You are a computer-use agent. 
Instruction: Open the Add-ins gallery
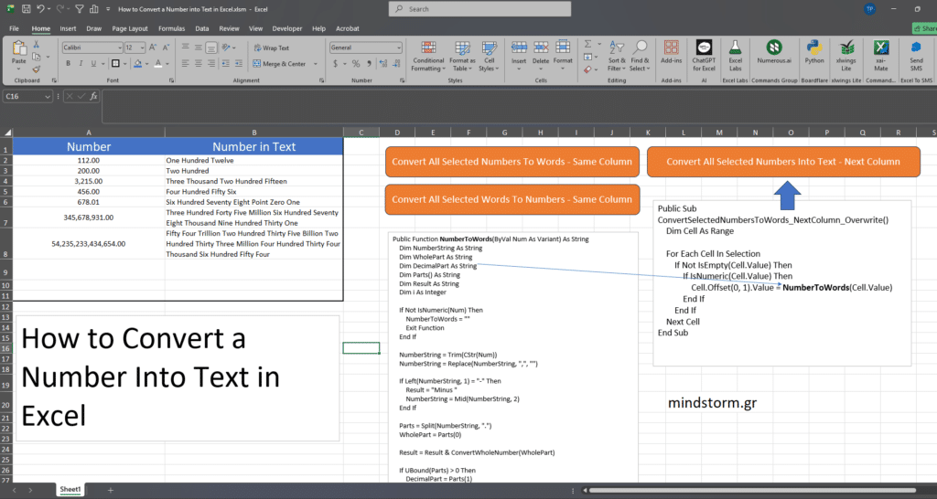[671, 52]
